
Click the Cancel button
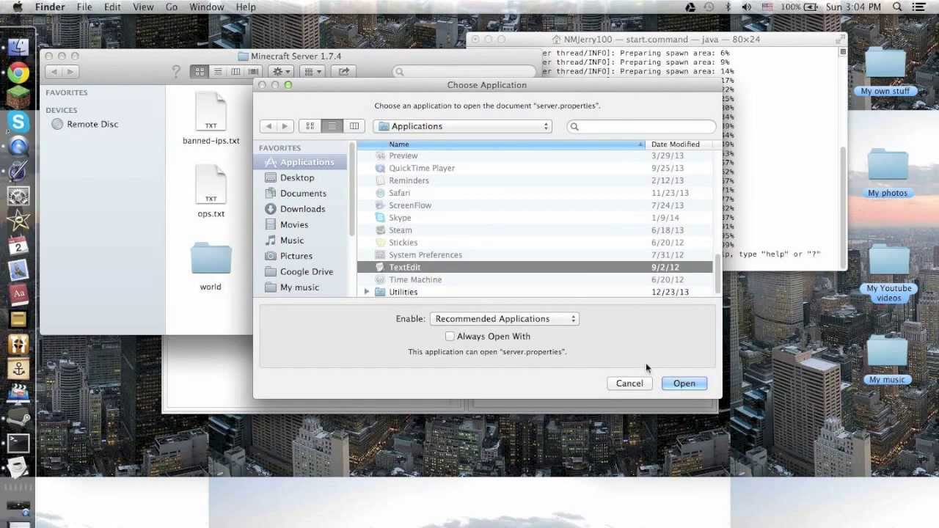pyautogui.click(x=629, y=384)
